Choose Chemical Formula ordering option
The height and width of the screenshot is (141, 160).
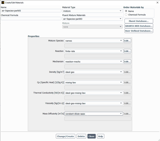coord(126,15)
